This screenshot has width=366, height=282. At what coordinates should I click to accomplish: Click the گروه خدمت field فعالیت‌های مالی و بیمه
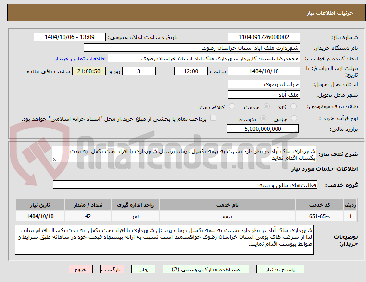point(185,185)
